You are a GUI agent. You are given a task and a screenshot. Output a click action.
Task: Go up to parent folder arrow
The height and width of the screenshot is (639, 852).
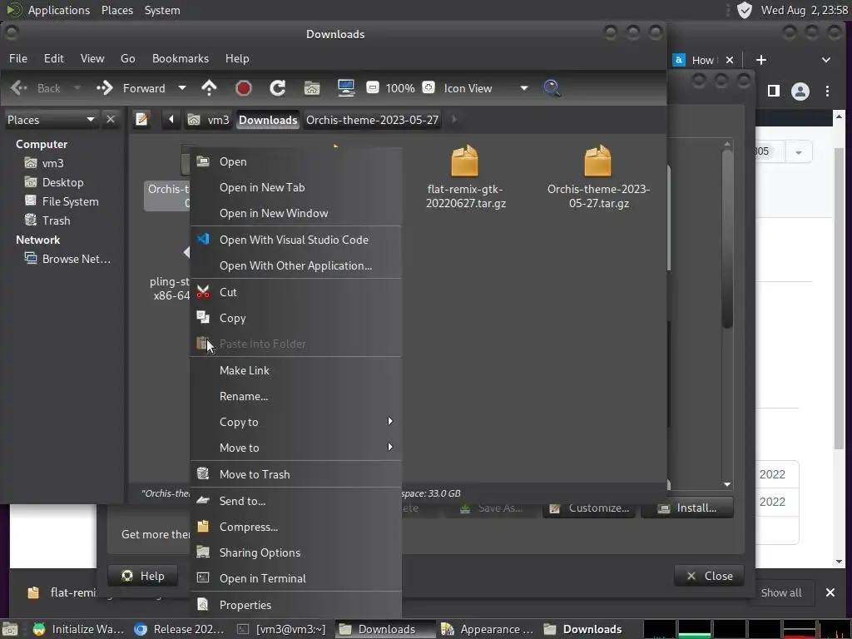pos(209,88)
